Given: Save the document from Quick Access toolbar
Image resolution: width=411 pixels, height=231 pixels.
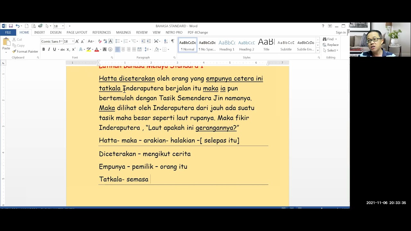Looking at the screenshot, I should (11, 26).
